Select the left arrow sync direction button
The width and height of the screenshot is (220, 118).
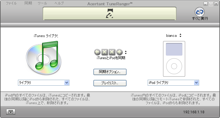tap(97, 52)
